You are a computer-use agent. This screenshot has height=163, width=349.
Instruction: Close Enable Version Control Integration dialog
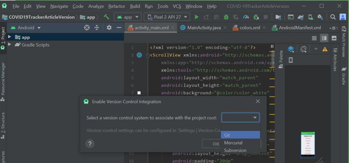tap(258, 101)
